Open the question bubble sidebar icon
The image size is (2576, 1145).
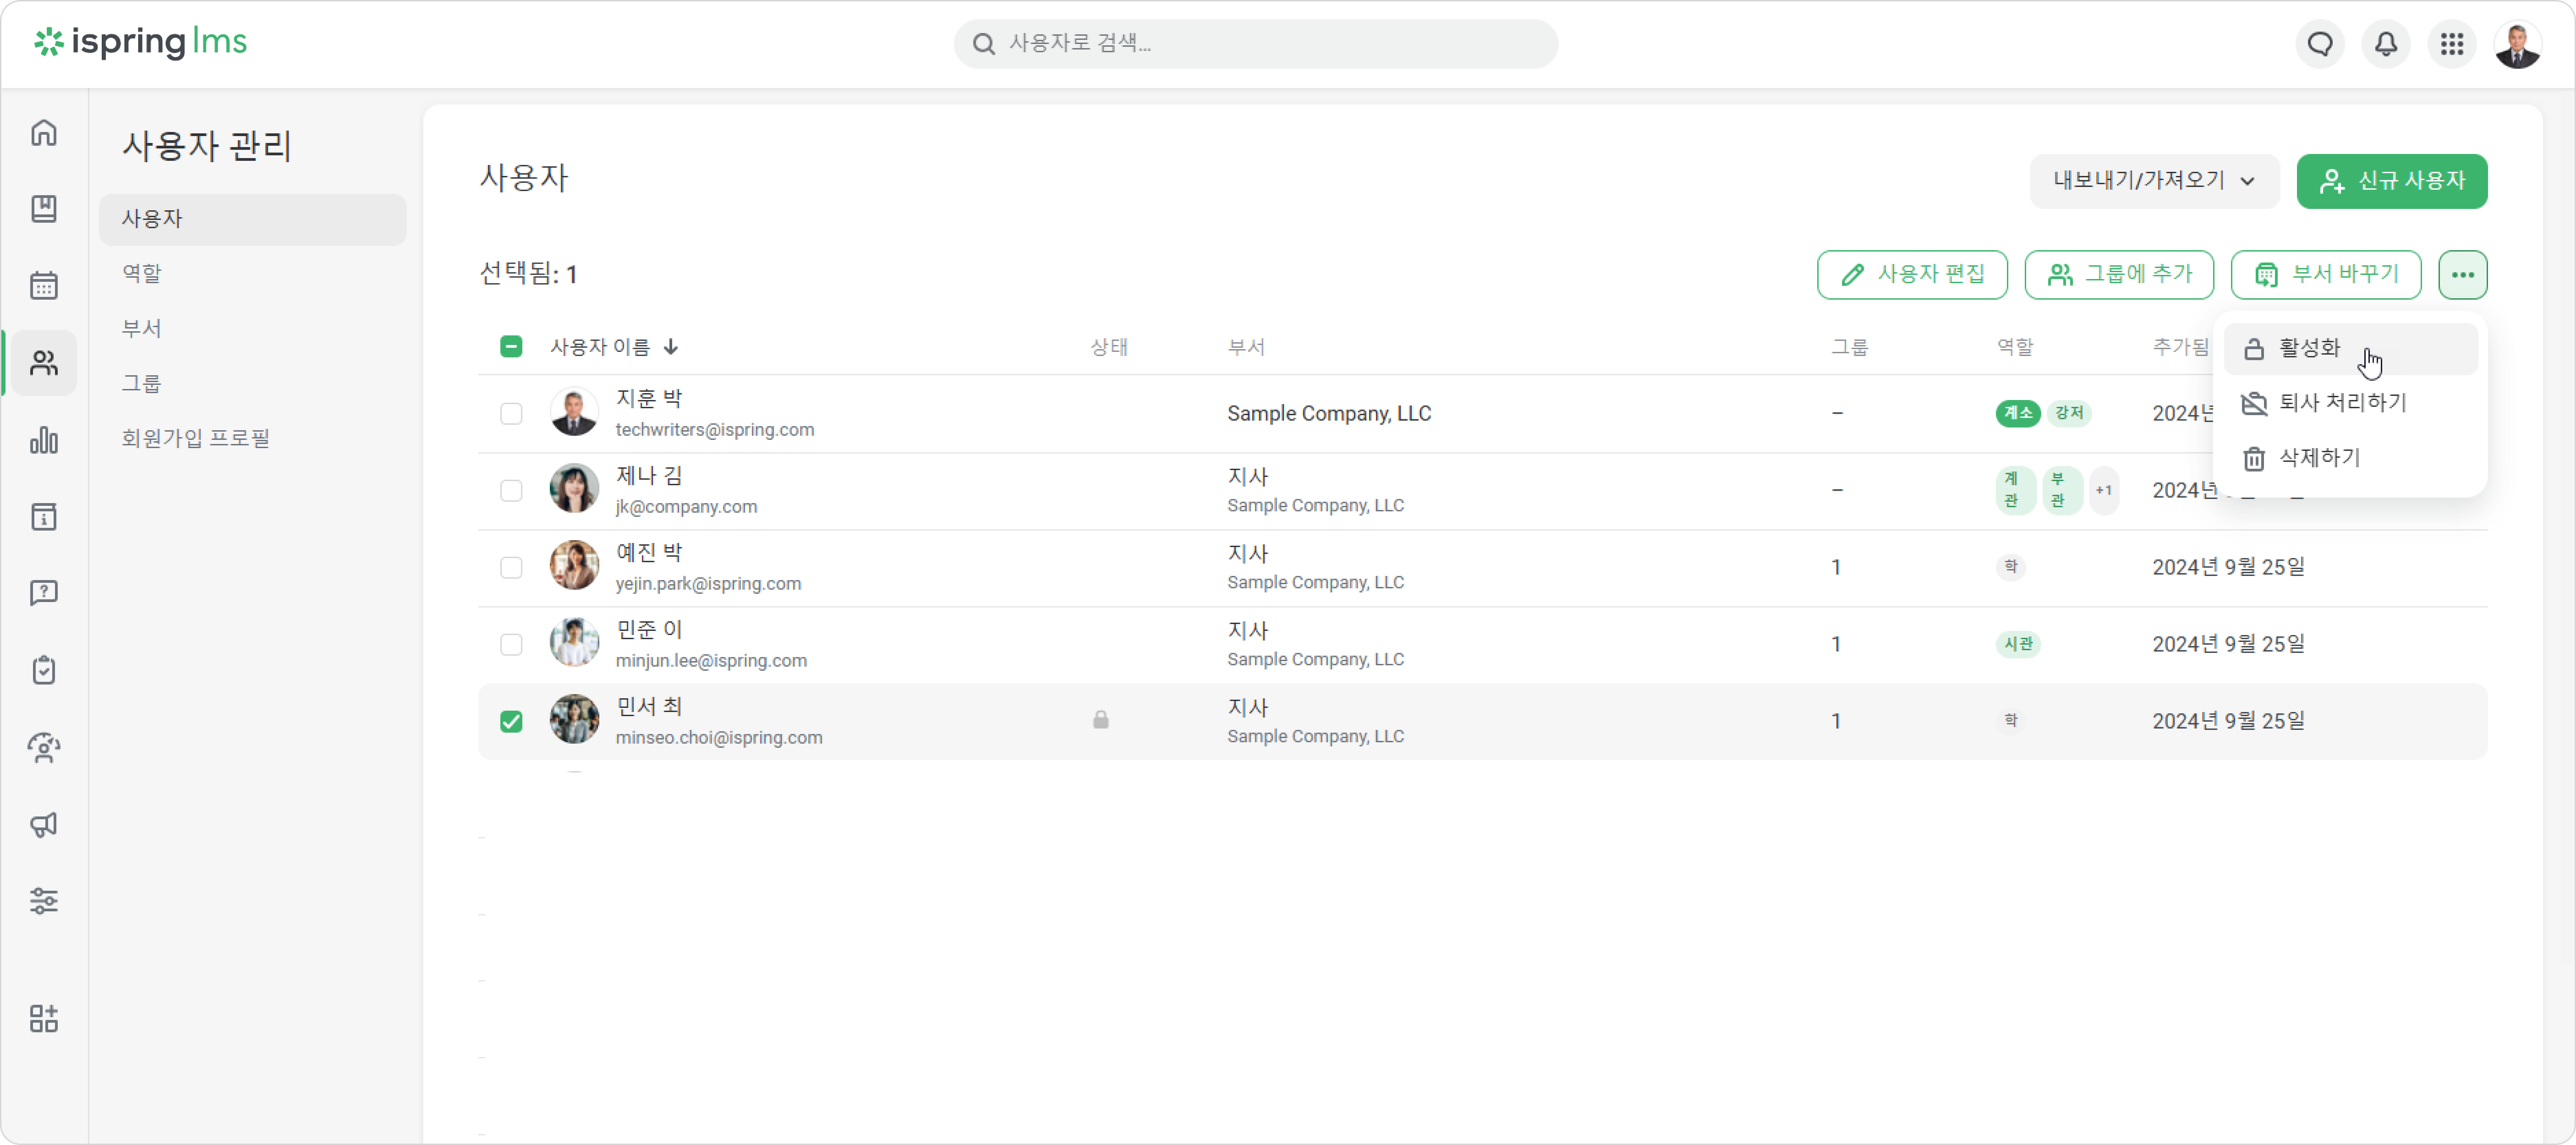44,593
